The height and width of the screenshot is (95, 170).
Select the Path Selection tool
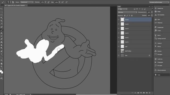[2, 57]
